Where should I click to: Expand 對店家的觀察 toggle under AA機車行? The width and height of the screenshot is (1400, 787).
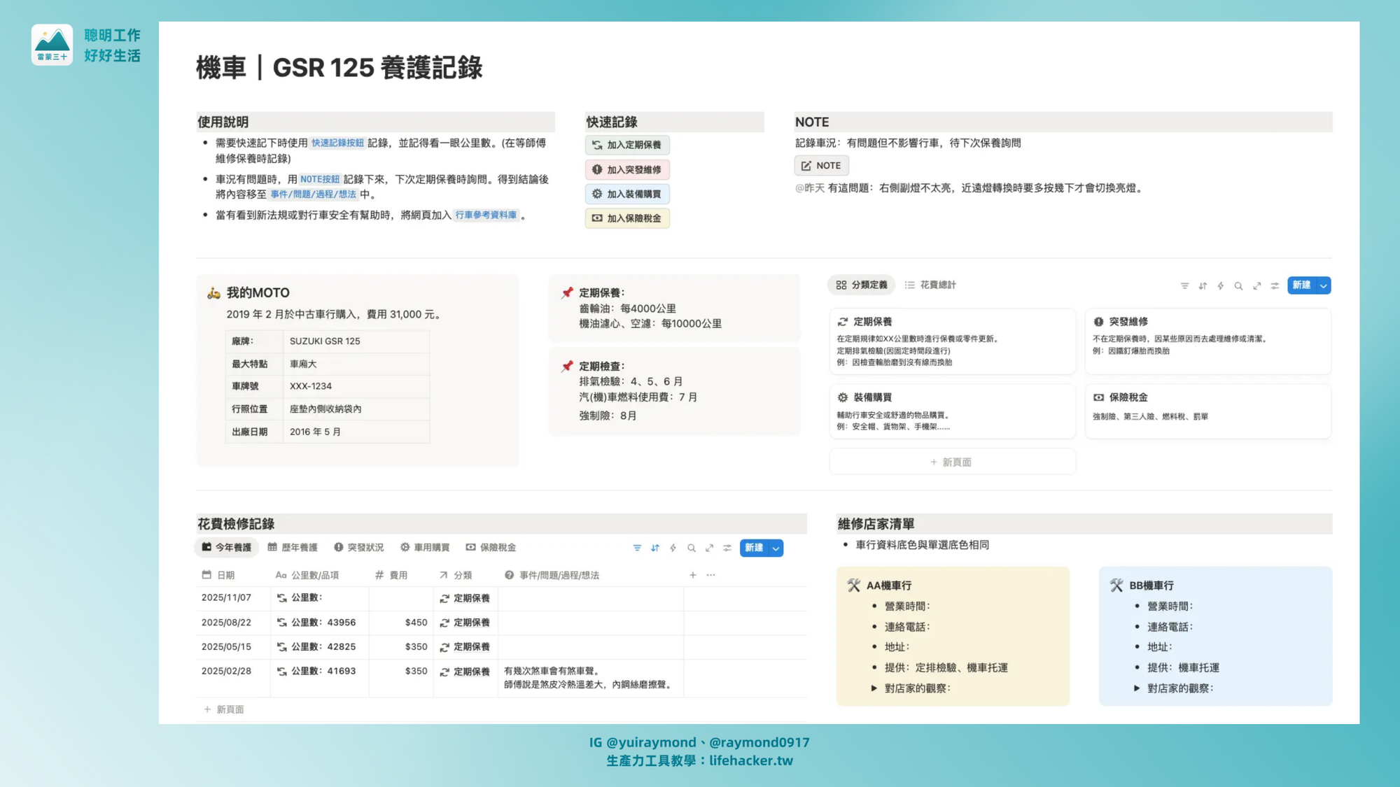point(874,688)
